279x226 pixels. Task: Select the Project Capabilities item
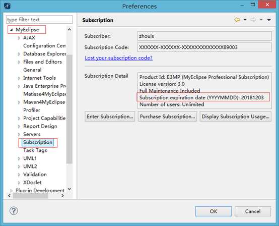point(44,118)
